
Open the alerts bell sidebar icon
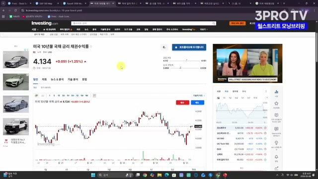pos(276,157)
